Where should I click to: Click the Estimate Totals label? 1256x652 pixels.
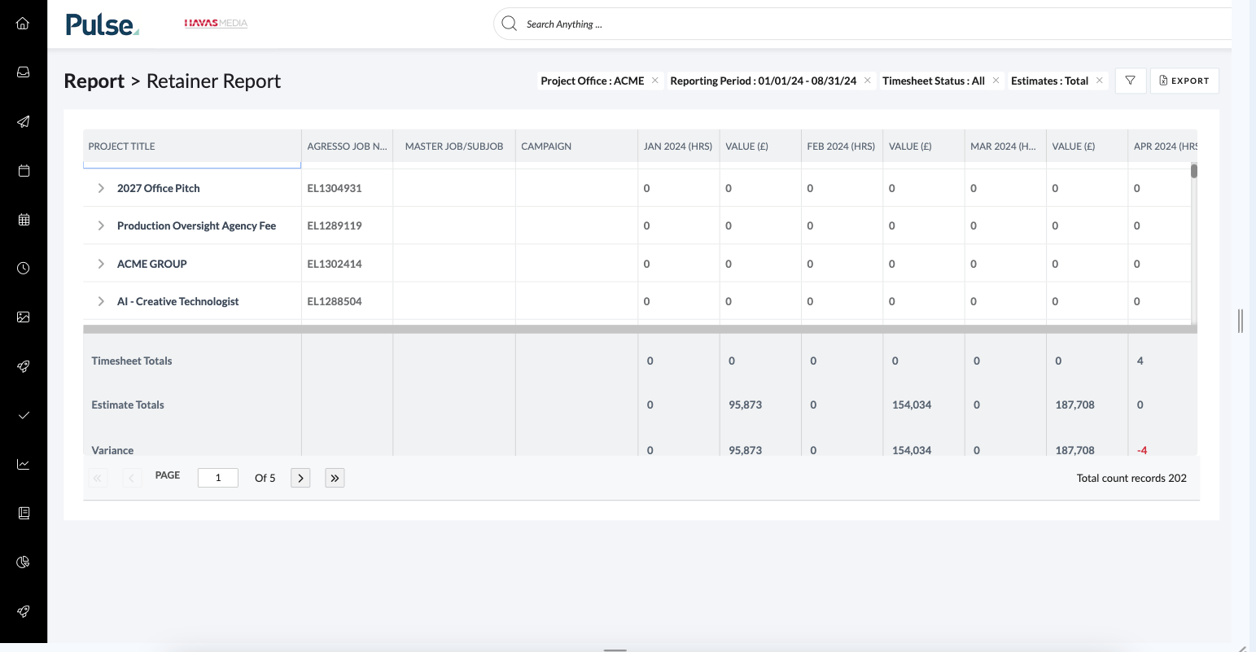[x=128, y=405]
